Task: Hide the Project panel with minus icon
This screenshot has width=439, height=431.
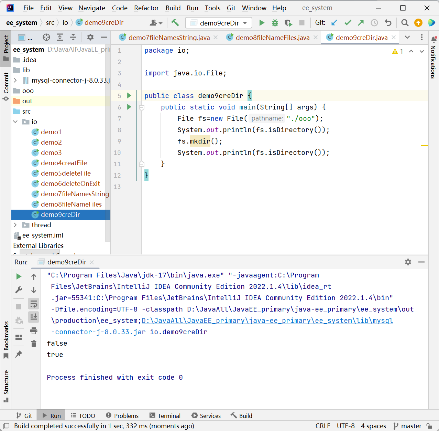Action: click(103, 37)
